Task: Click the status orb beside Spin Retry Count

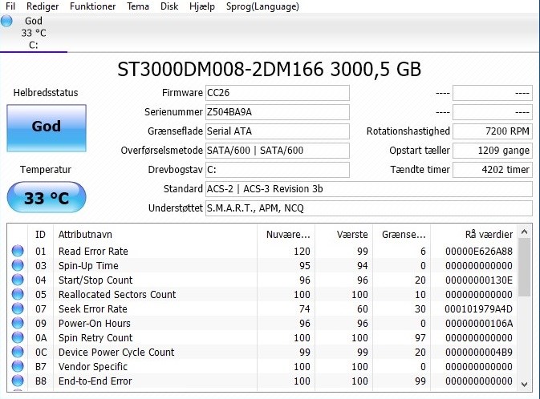Action: pyautogui.click(x=18, y=338)
